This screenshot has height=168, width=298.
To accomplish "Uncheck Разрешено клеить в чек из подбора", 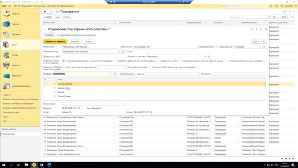I will [x=63, y=61].
